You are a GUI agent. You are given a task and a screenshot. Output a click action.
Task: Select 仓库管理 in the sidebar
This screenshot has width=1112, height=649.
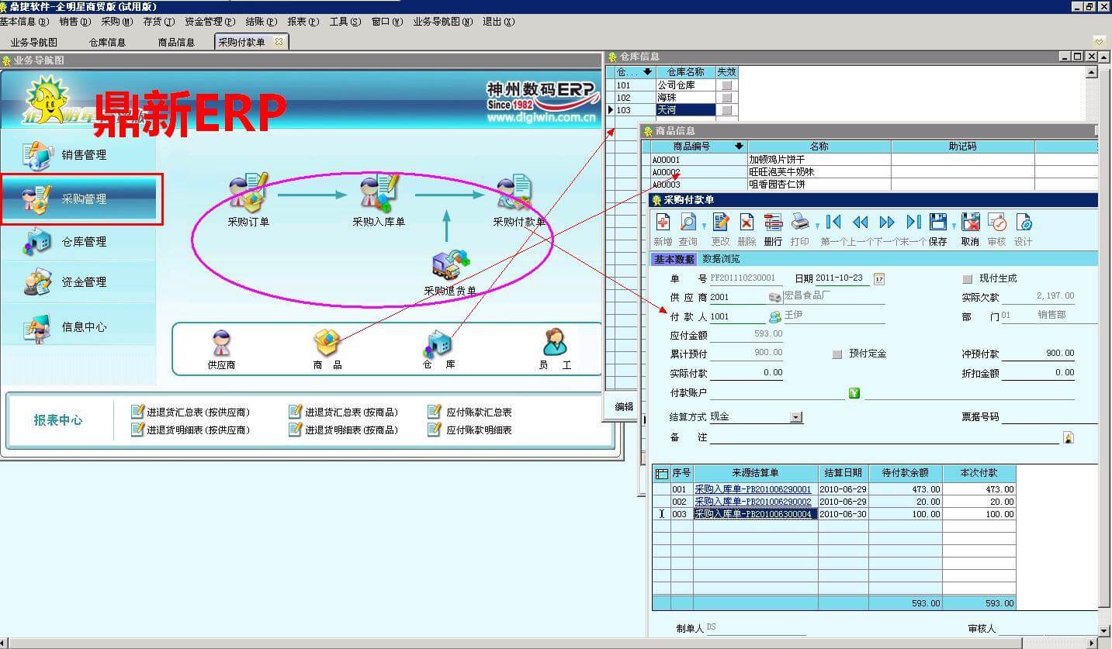pos(78,242)
